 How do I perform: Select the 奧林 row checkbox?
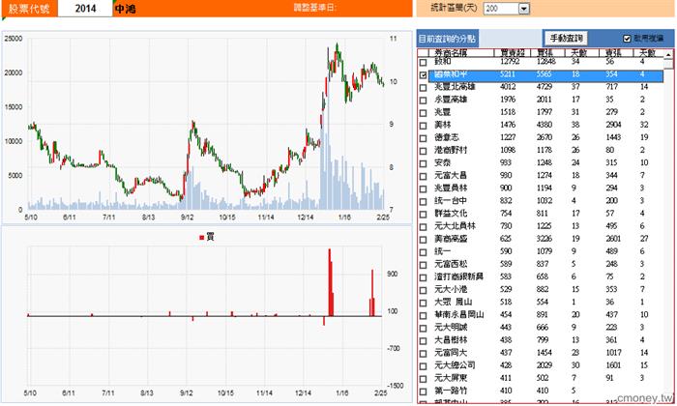(x=423, y=125)
